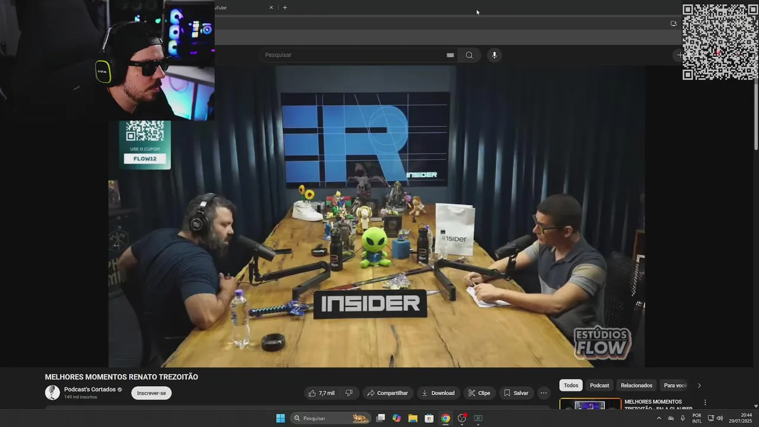This screenshot has height=427, width=759.
Task: Close the YouTube browser tab
Action: (271, 8)
